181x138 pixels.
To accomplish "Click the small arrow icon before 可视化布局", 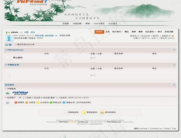I will tap(56, 36).
